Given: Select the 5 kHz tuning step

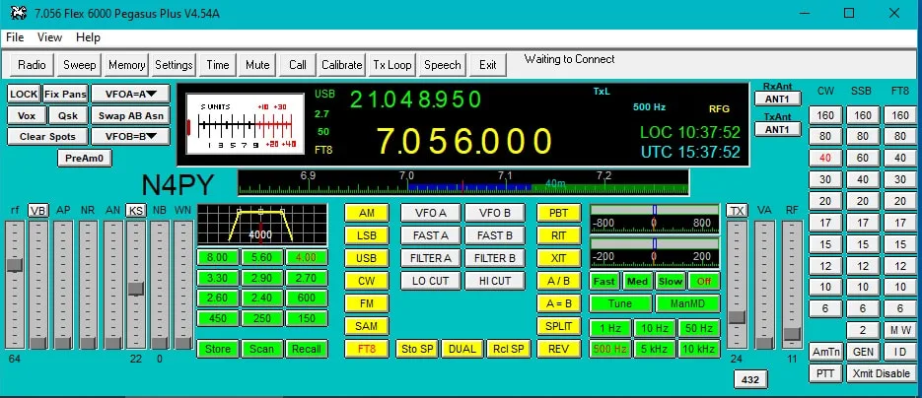Looking at the screenshot, I should 655,349.
